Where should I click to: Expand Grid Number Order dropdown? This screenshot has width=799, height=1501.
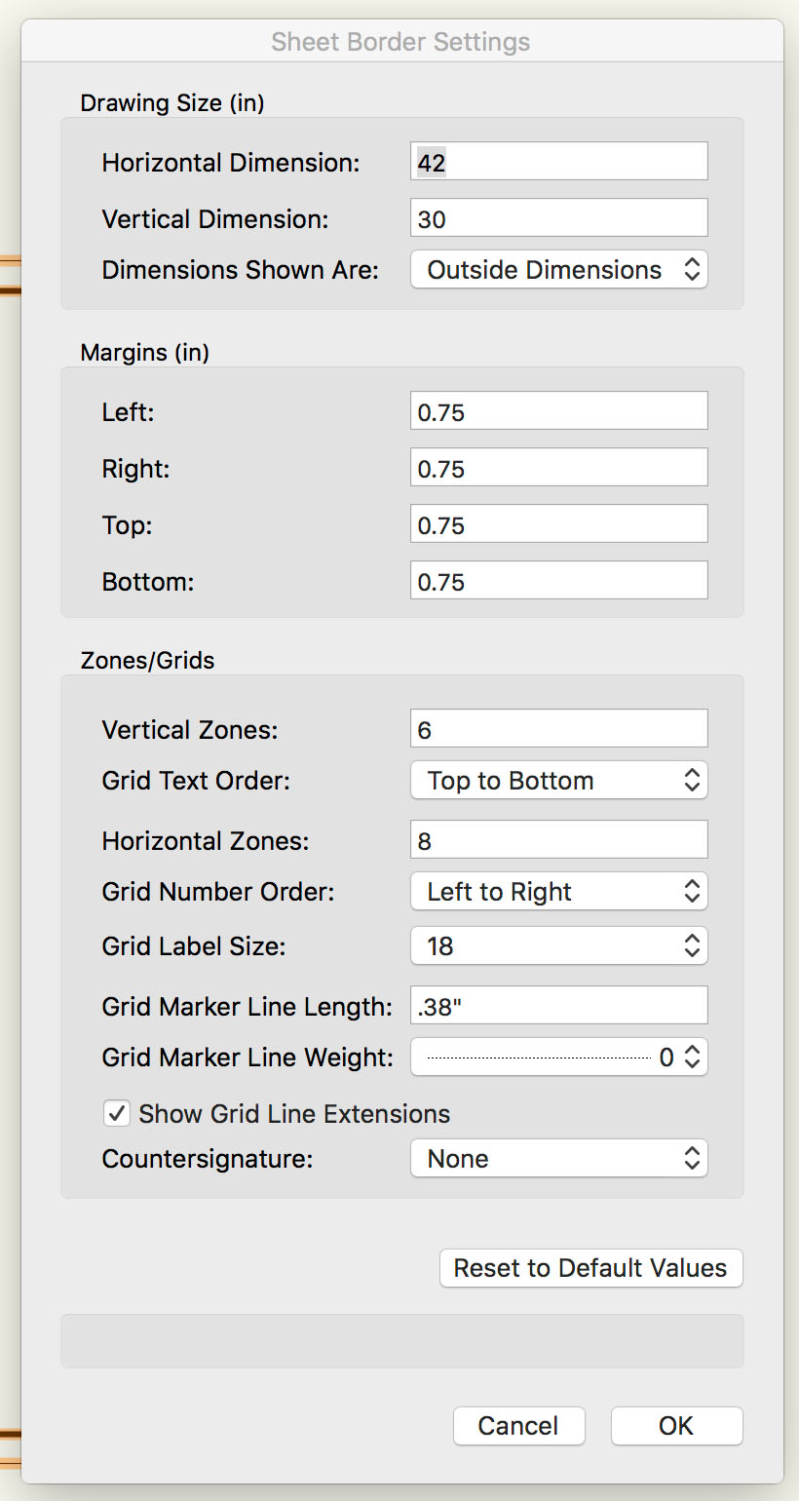[x=558, y=892]
